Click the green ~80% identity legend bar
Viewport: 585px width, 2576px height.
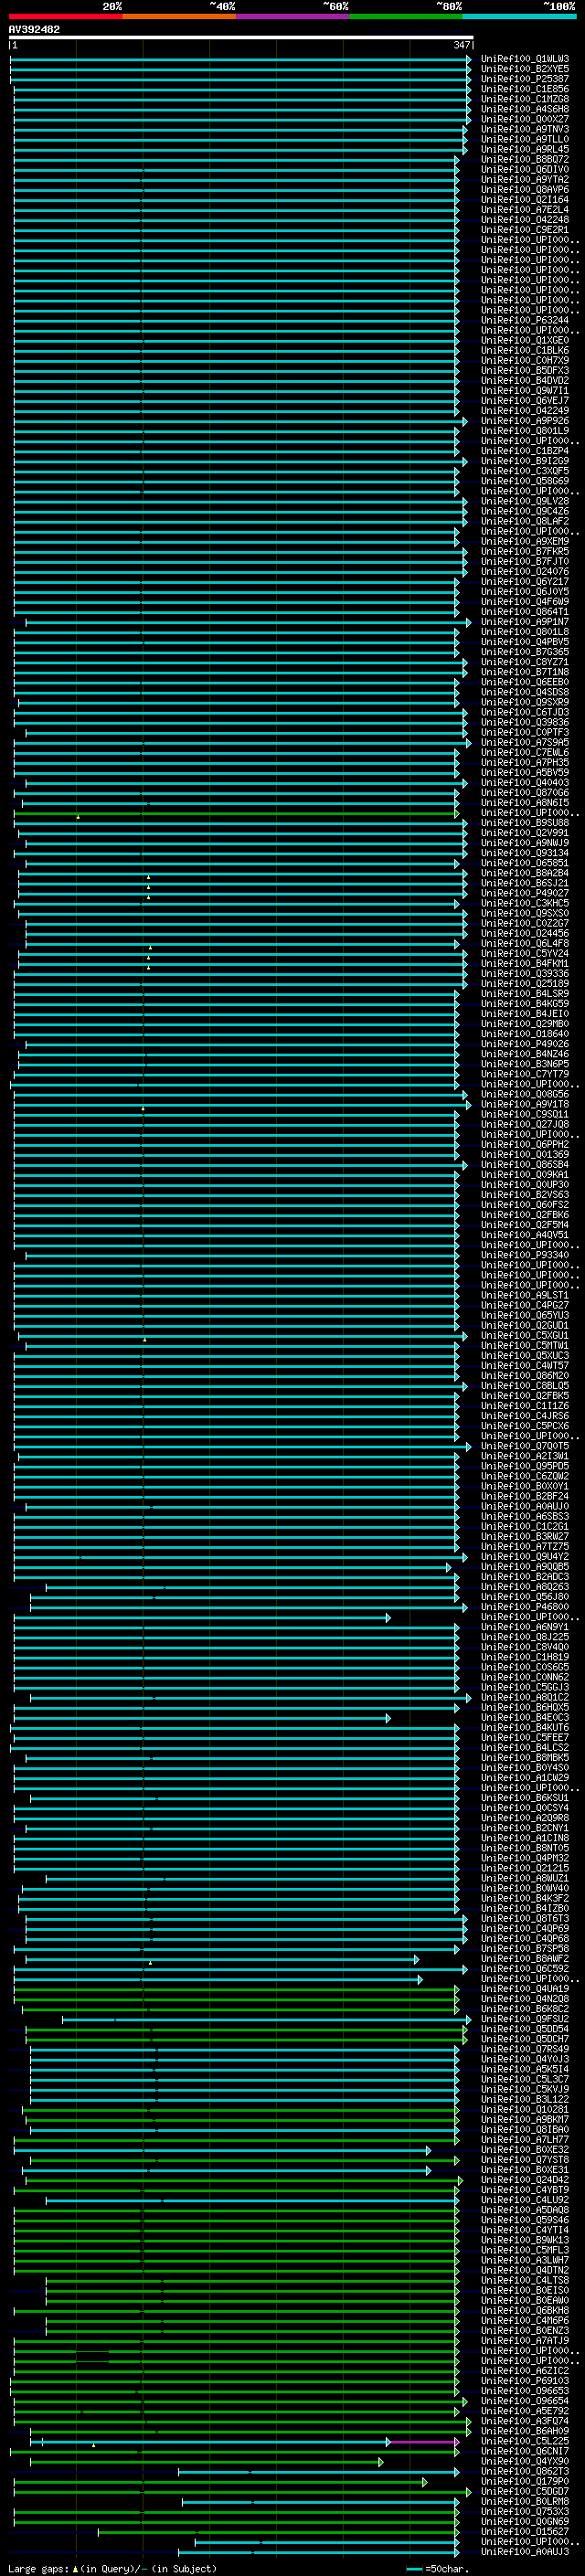coord(406,16)
